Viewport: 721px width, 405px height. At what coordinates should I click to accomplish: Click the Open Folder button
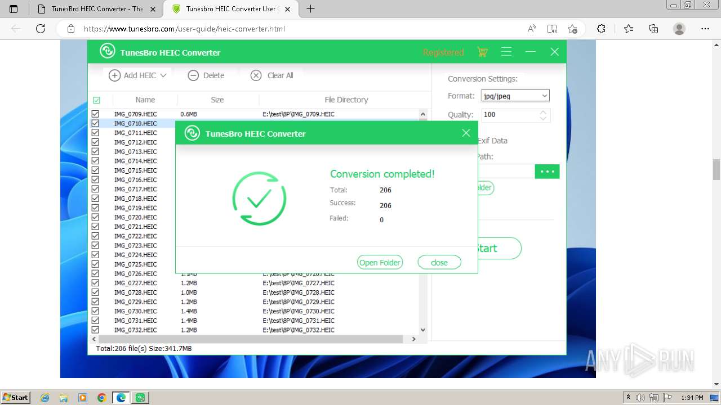point(380,263)
